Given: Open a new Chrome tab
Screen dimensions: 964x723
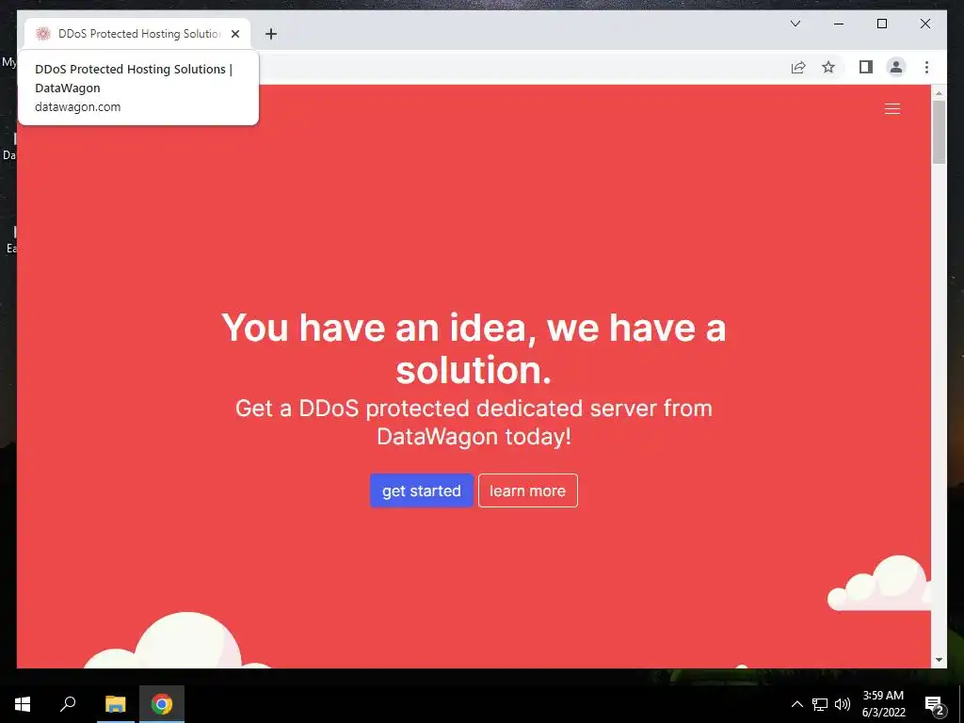Looking at the screenshot, I should [270, 34].
